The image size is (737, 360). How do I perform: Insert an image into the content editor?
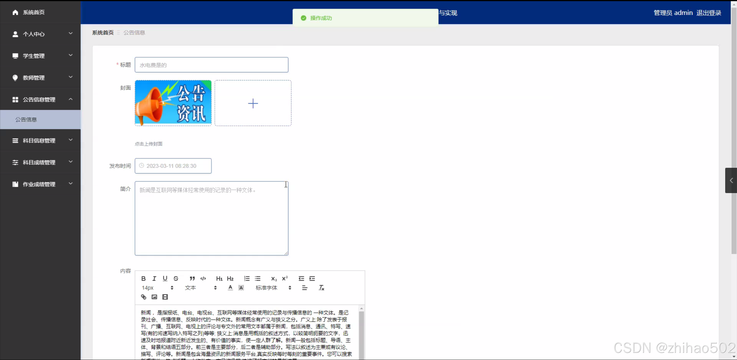point(154,297)
